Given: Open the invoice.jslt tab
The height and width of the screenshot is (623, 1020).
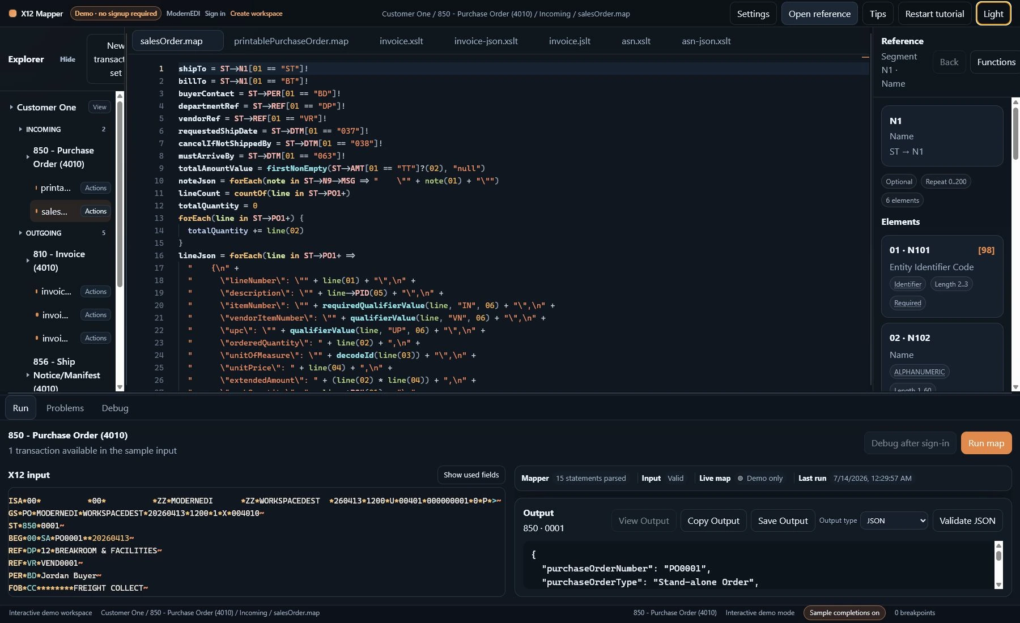Looking at the screenshot, I should (x=569, y=41).
